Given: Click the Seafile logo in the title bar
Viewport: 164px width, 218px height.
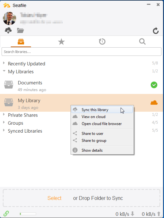Looking at the screenshot, I should point(7,5).
